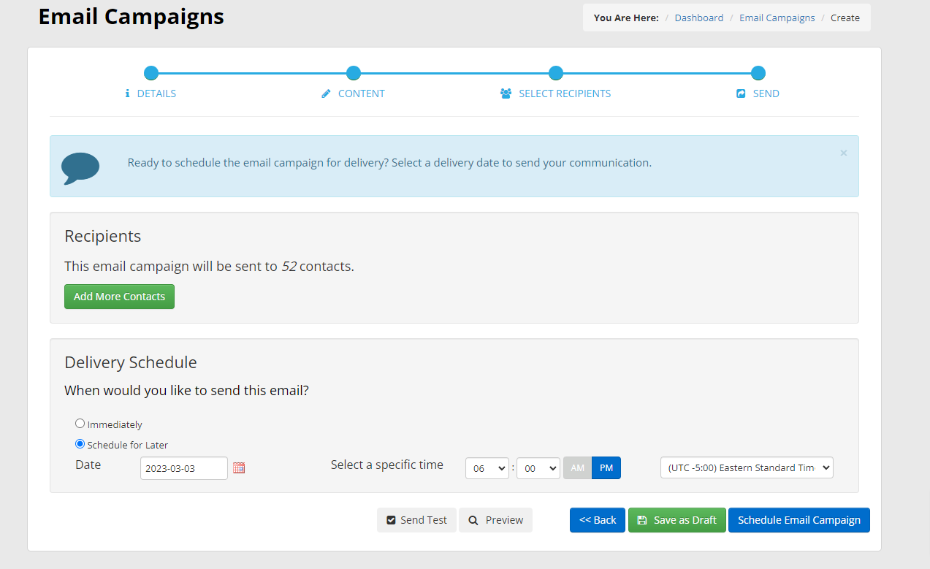Click the Date label
Screen dimensions: 930x569
[x=88, y=465]
